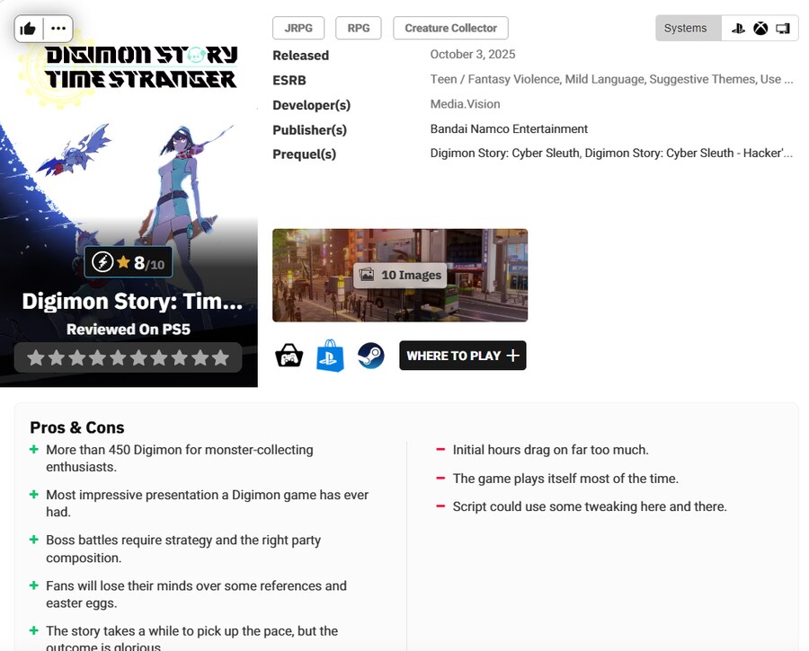Open the Media.Vision developer link
This screenshot has height=651, width=809.
pos(465,104)
